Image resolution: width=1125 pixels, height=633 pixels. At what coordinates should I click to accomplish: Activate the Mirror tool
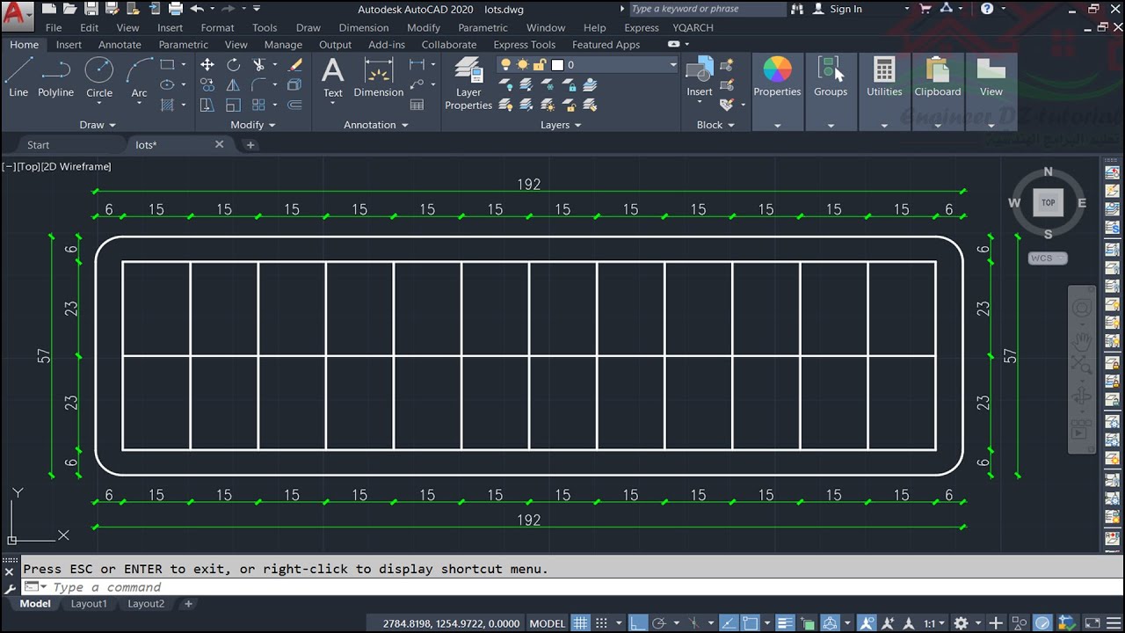[233, 85]
